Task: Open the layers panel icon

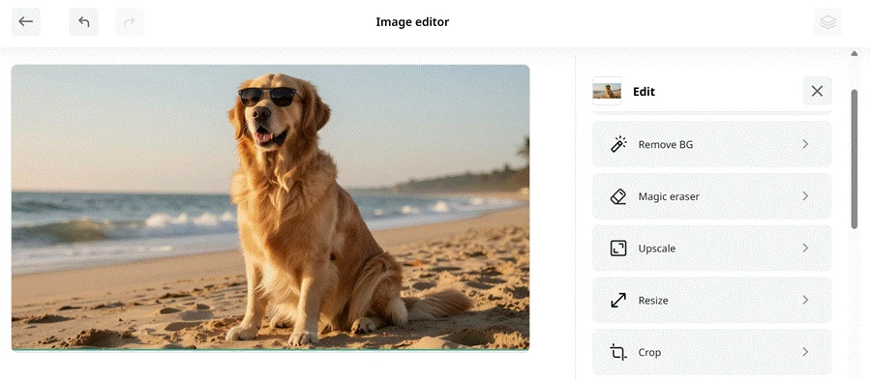Action: click(x=827, y=21)
